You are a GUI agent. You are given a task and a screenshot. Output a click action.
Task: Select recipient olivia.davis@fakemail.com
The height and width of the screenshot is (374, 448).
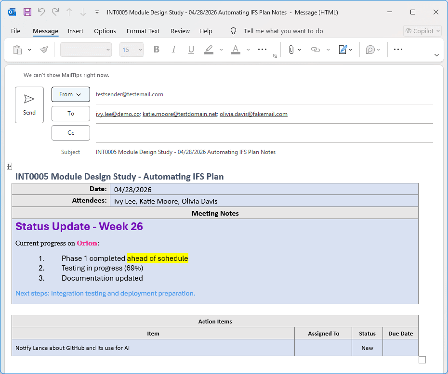click(253, 114)
